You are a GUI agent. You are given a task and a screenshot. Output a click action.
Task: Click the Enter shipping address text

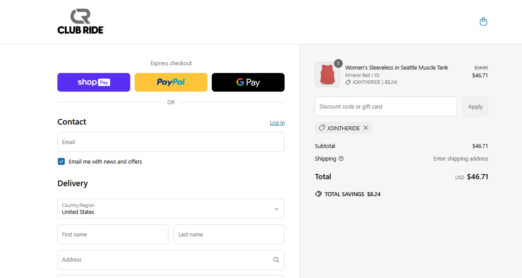pyautogui.click(x=461, y=159)
